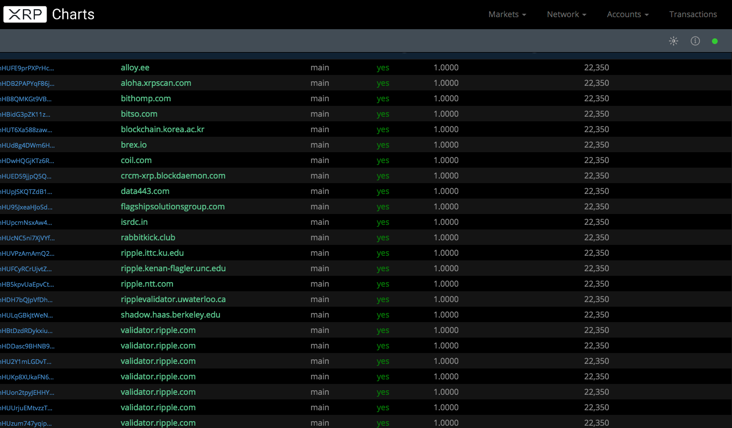Select the 1.0000 score for data443.com
This screenshot has width=732, height=428.
(x=446, y=191)
